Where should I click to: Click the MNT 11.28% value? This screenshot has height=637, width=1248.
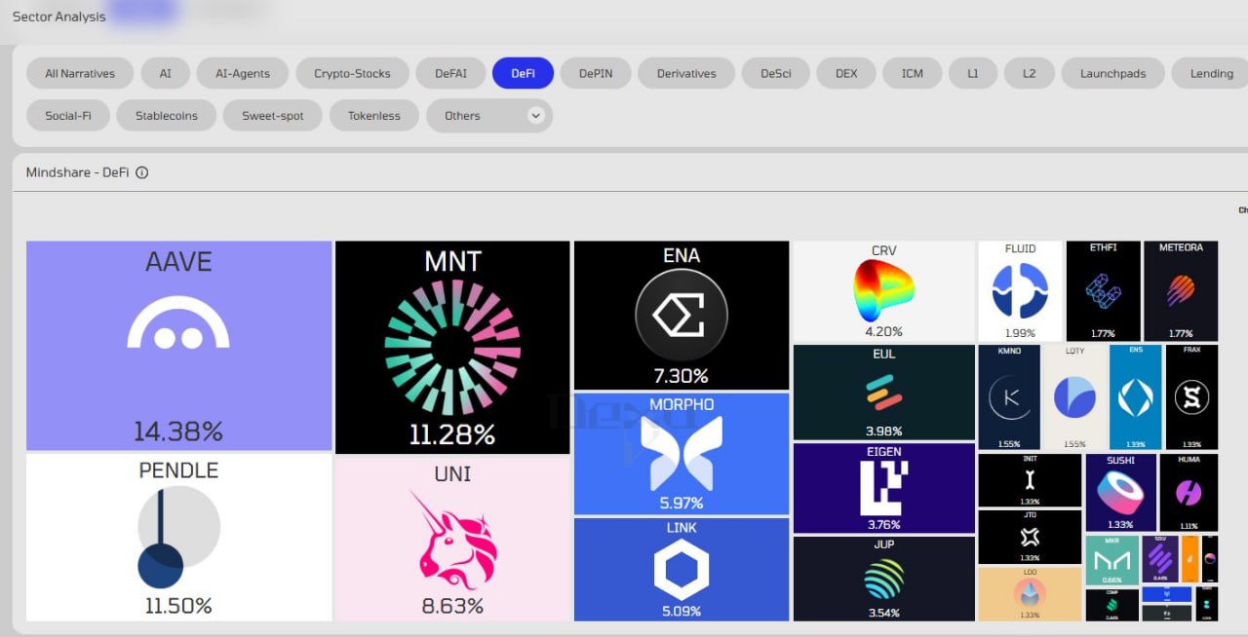coord(452,433)
